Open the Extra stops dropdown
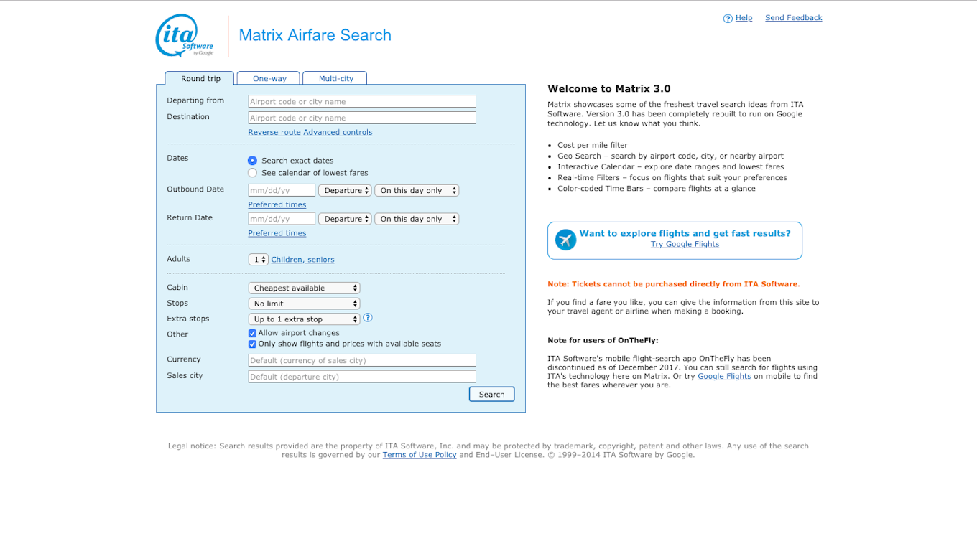 click(x=304, y=319)
